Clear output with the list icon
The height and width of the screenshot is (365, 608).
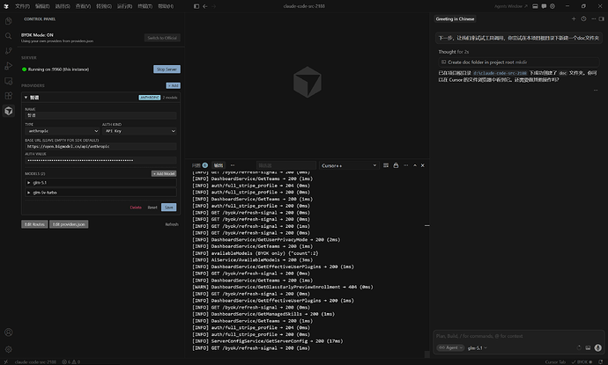pos(386,165)
